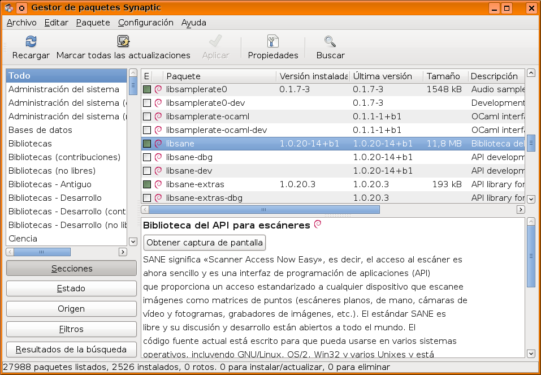The width and height of the screenshot is (541, 375).
Task: Open the Ayuda menu
Action: tap(193, 23)
